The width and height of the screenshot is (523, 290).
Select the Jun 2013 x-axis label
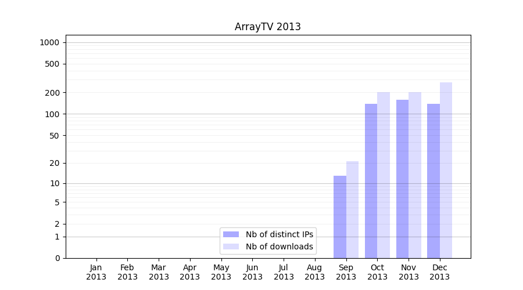[252, 272]
